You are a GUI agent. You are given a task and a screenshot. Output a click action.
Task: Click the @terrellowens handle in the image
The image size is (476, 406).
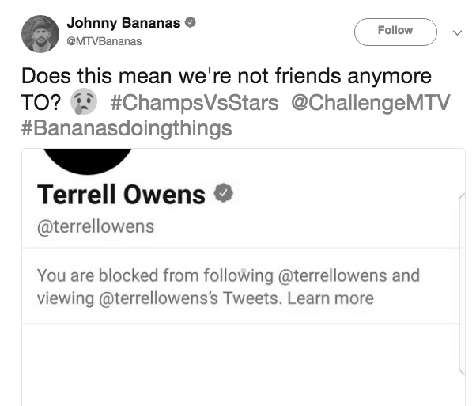pos(96,226)
